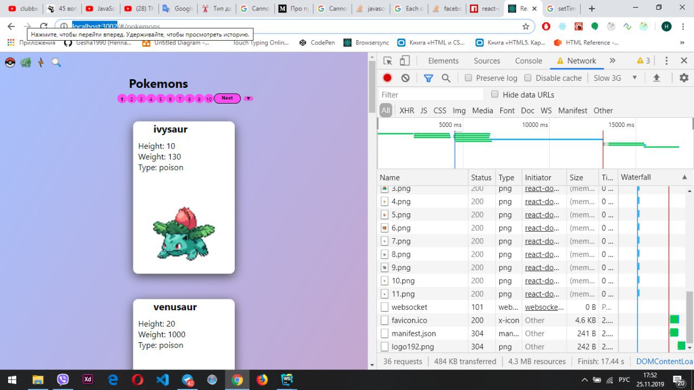This screenshot has height=390, width=694.
Task: Click the AdBlock red hand extension
Action: [546, 26]
